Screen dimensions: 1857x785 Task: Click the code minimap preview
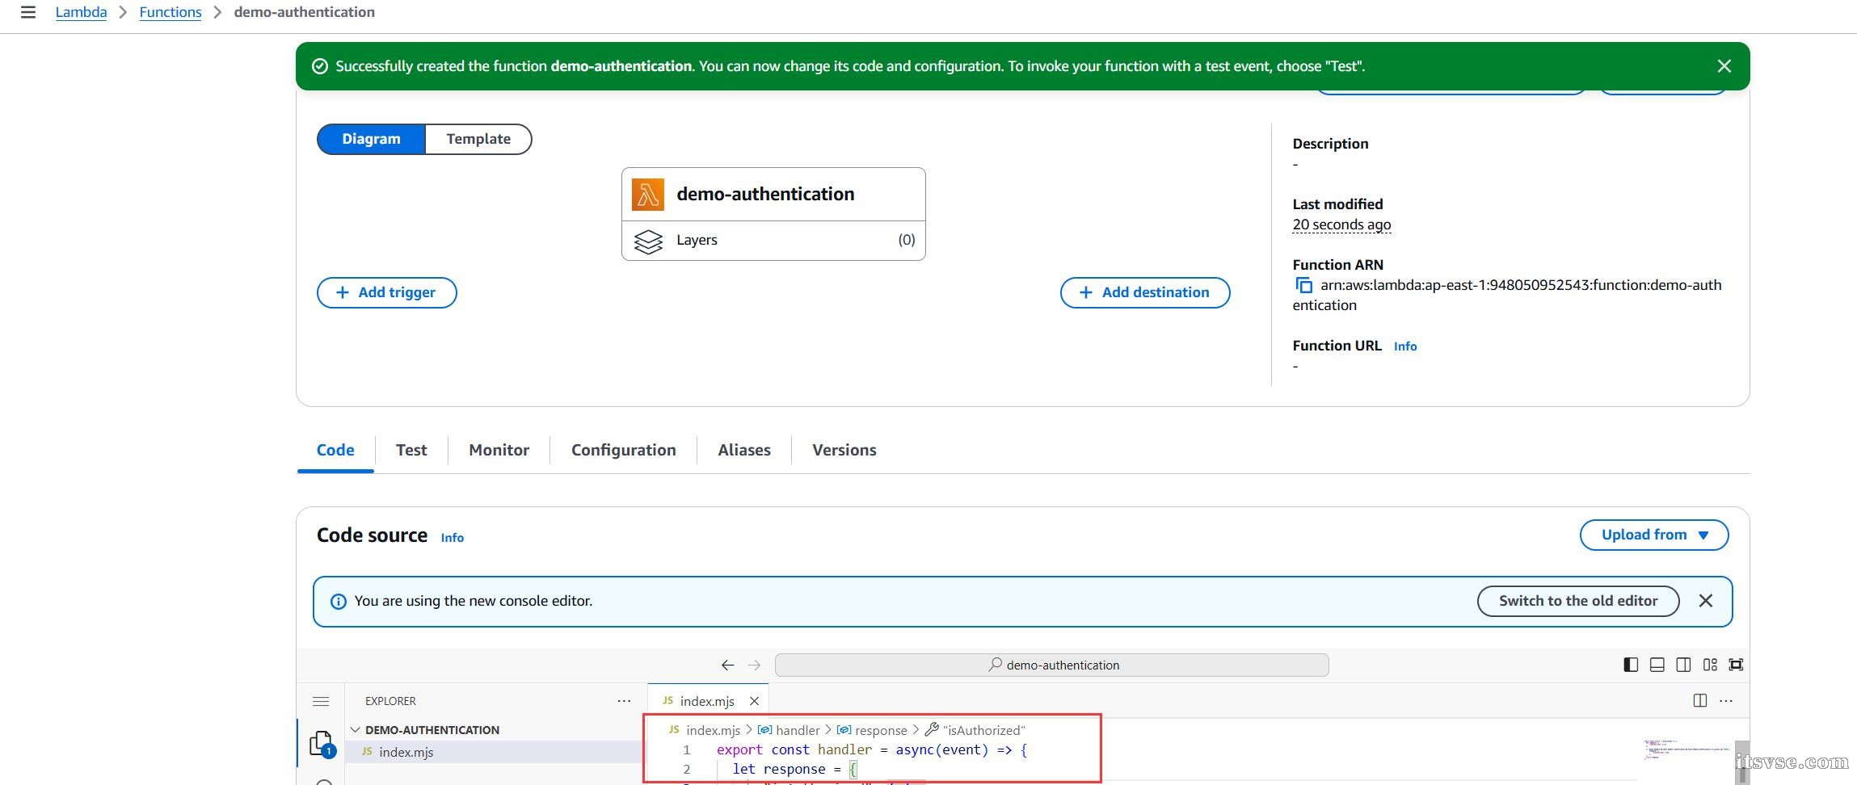1686,749
